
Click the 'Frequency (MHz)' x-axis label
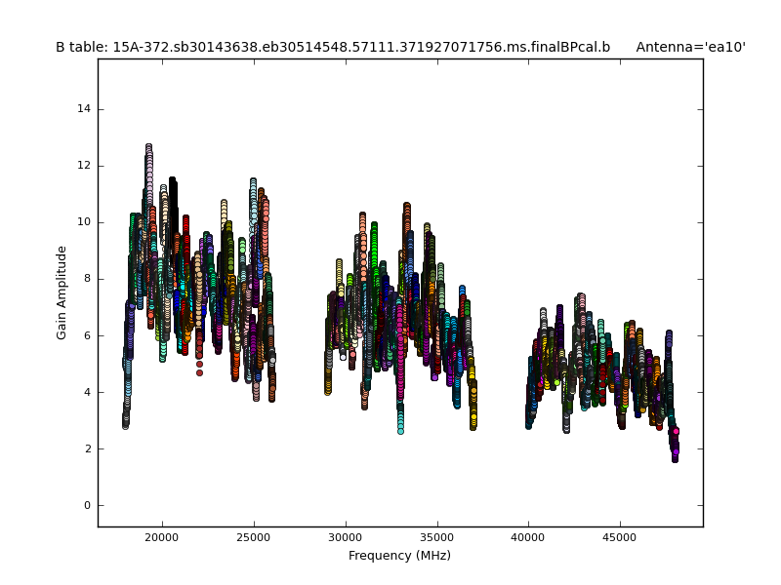[x=399, y=556]
